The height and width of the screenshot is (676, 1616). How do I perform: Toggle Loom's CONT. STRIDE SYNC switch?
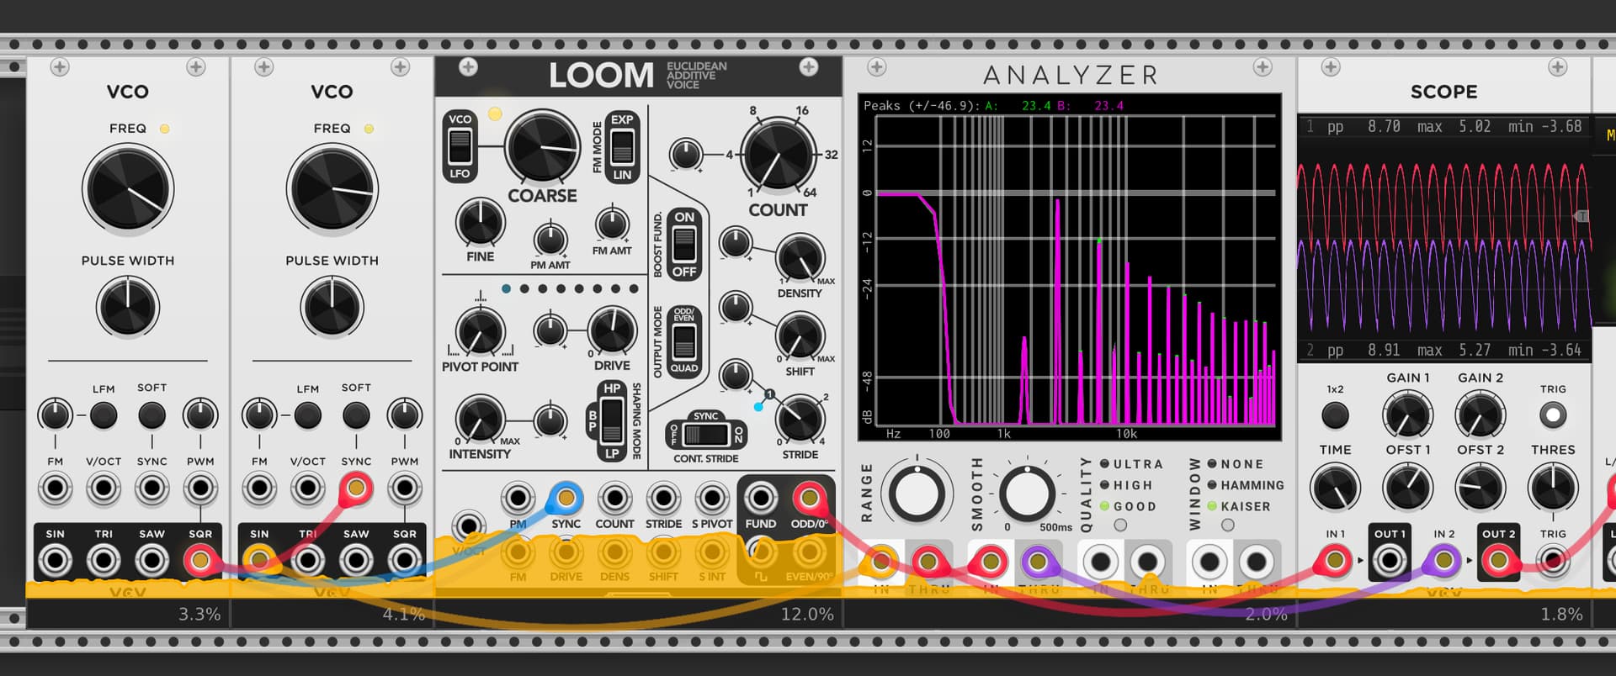point(706,435)
